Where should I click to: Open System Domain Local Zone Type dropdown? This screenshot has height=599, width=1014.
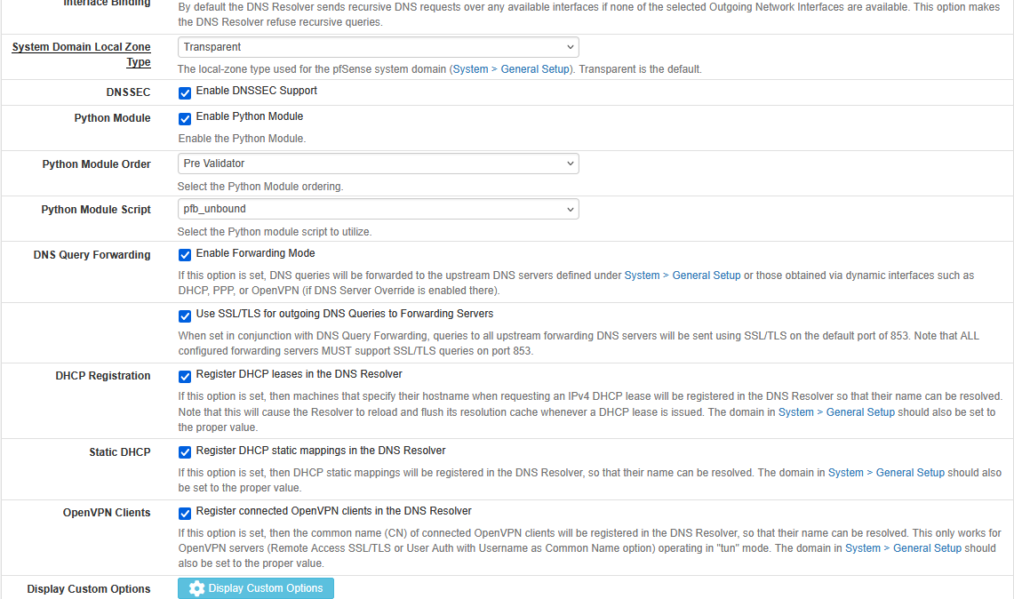click(378, 47)
